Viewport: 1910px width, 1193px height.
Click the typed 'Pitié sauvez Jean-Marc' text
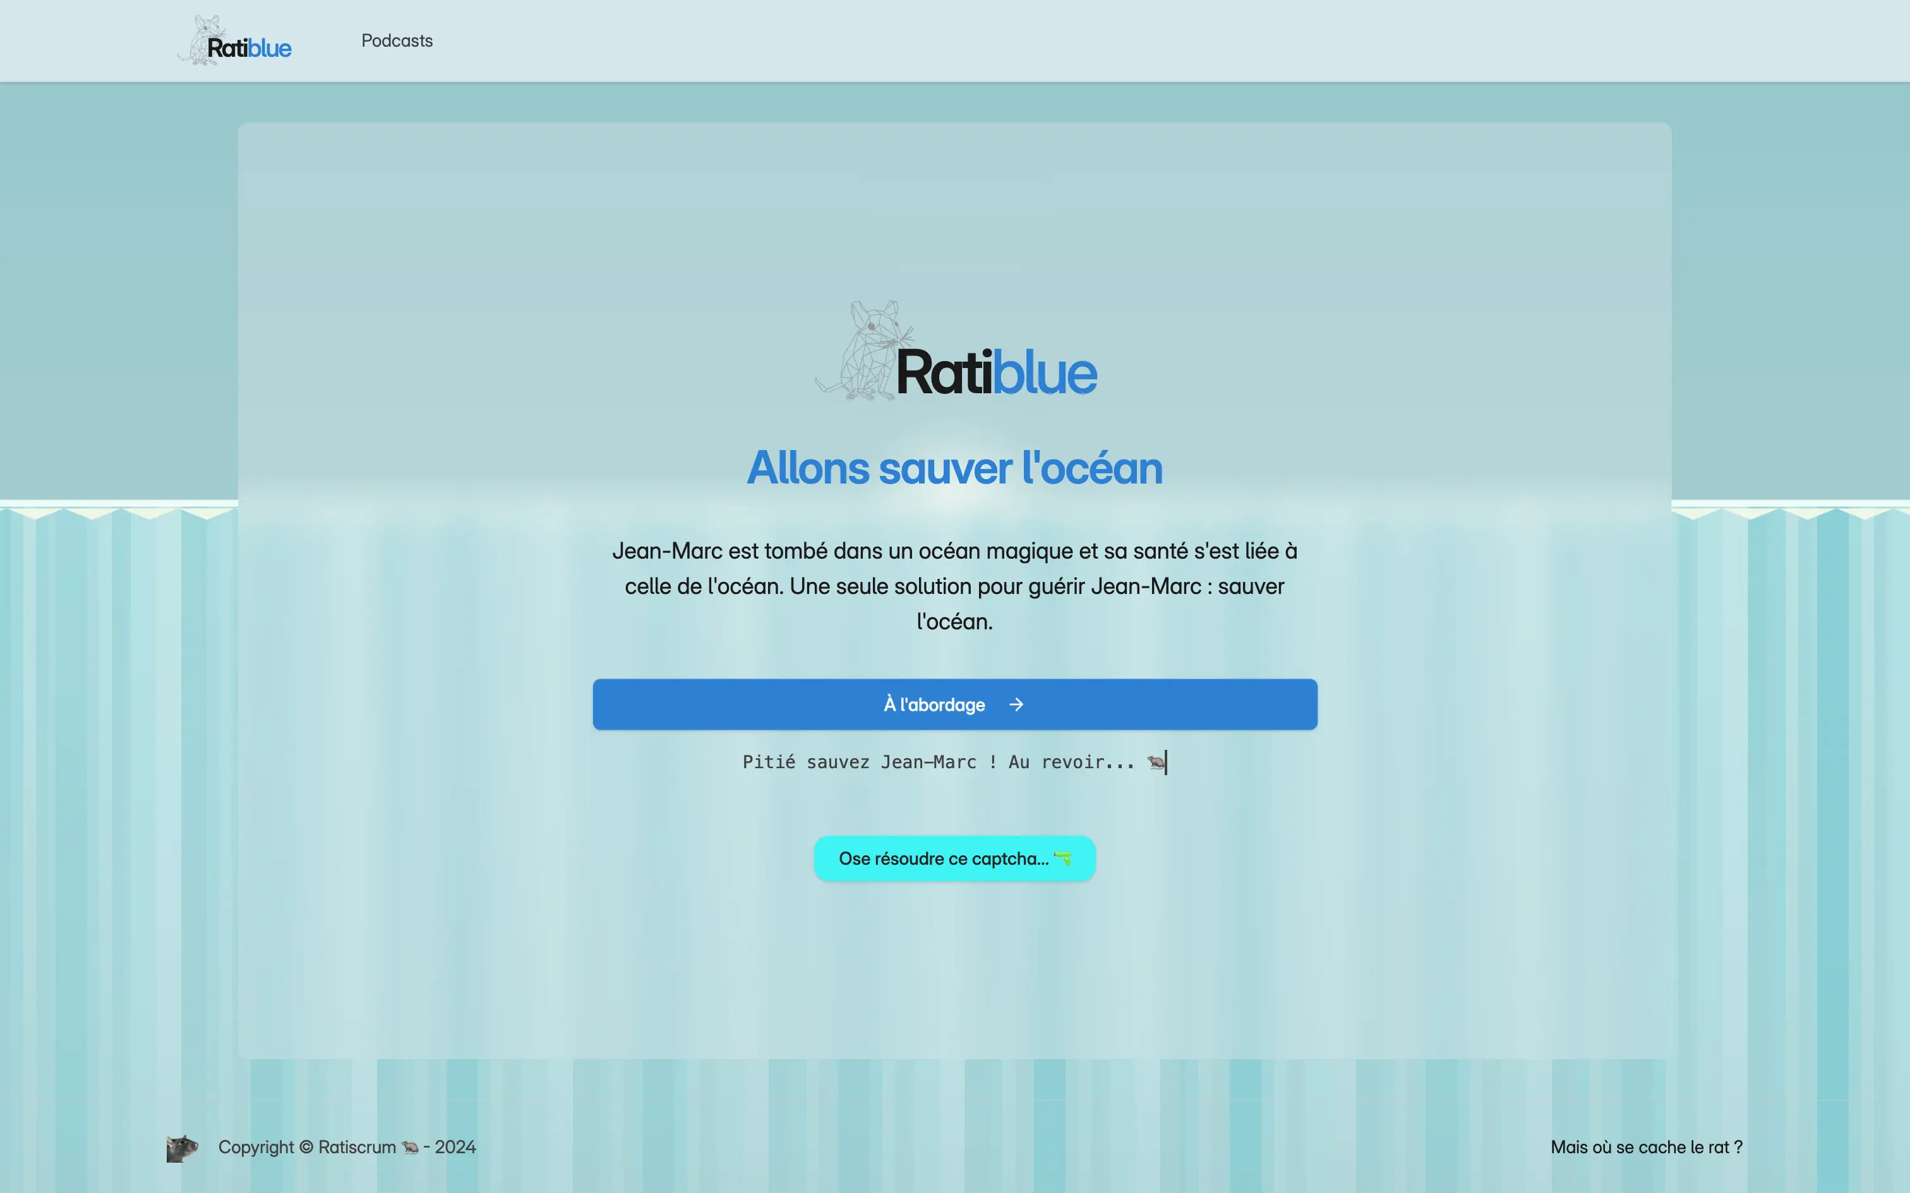click(938, 763)
